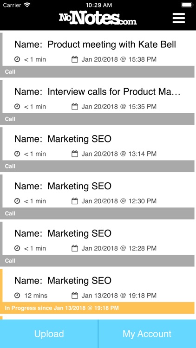Tap the orange In Progress status bar
This screenshot has height=348, width=196.
(x=98, y=308)
